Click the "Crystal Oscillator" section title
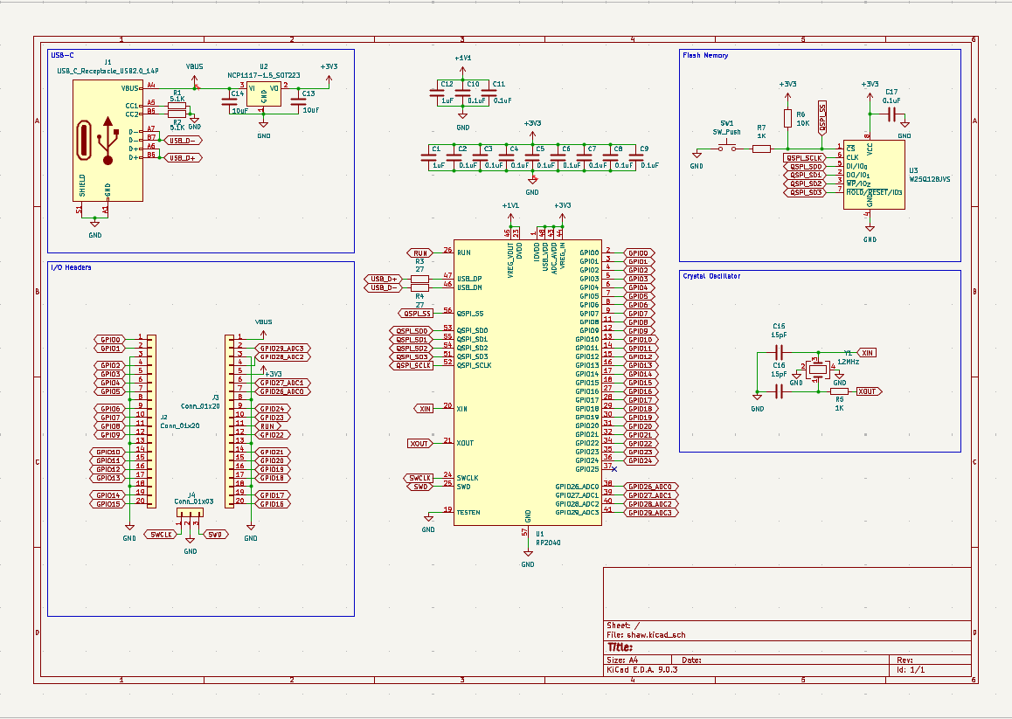This screenshot has height=719, width=1012. [x=711, y=276]
